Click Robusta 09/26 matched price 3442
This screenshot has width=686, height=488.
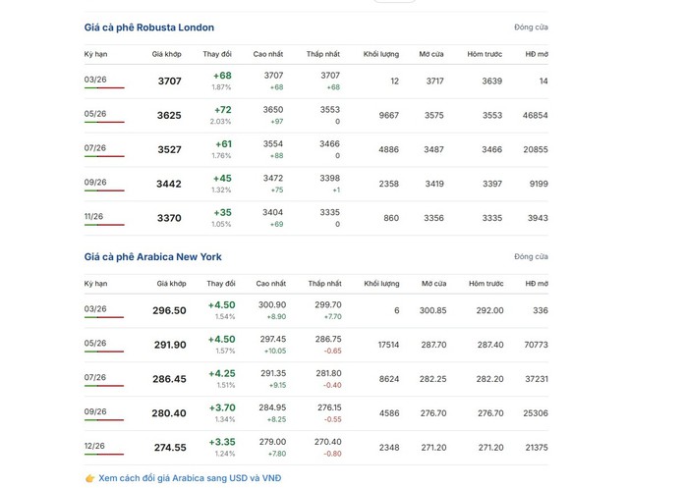coord(169,185)
